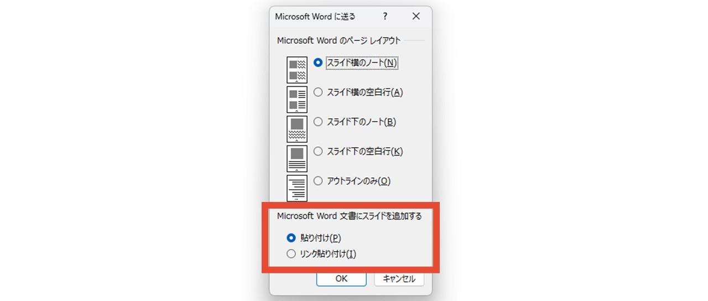The height and width of the screenshot is (301, 708).
Task: Open help with the ? button
Action: [386, 17]
